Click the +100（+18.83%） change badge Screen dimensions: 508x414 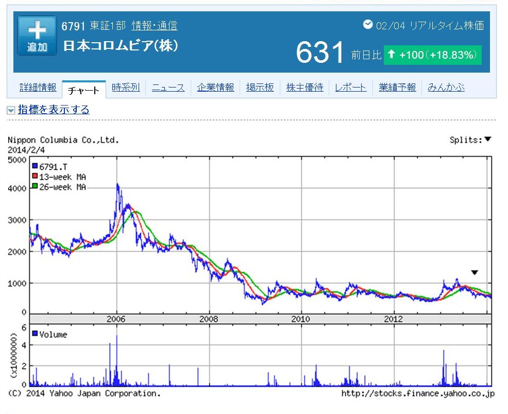pyautogui.click(x=432, y=55)
